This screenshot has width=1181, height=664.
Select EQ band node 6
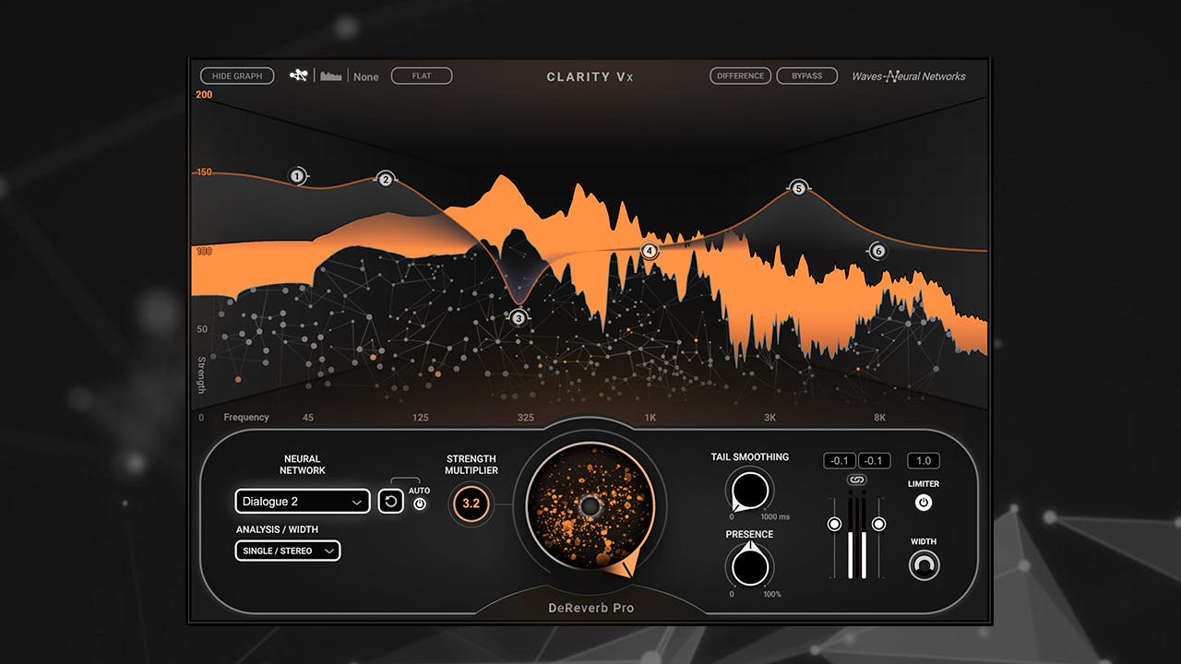click(x=877, y=251)
